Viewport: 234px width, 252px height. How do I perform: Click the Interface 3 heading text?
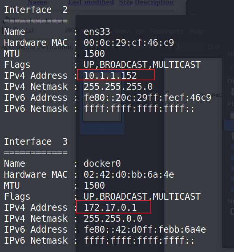click(x=36, y=141)
